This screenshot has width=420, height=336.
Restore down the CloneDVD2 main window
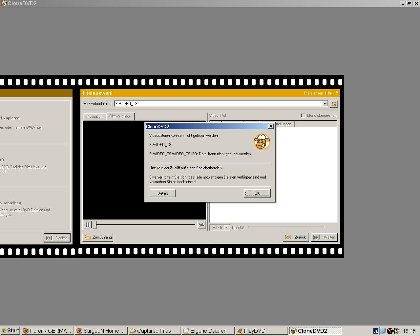[409, 3]
